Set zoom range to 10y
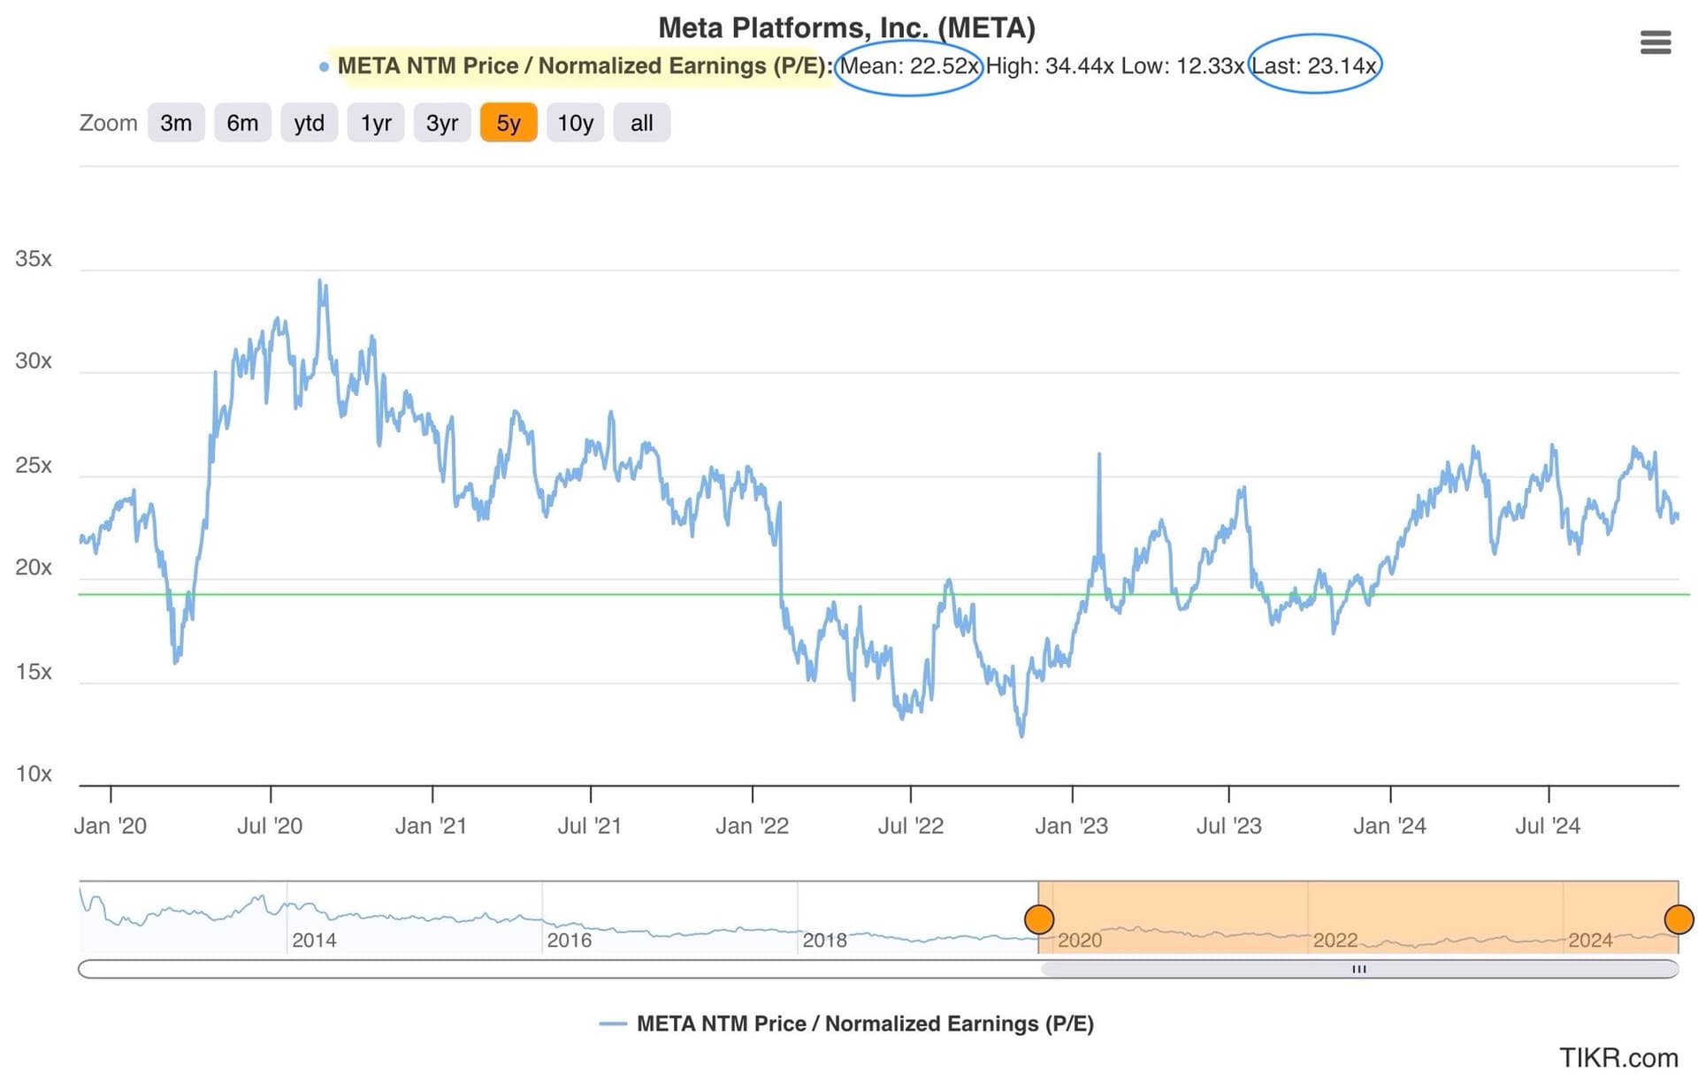 pyautogui.click(x=575, y=123)
